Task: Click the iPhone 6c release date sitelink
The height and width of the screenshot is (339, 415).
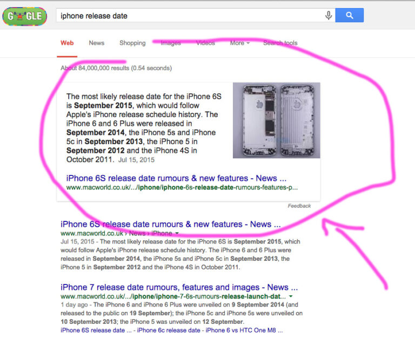Action: tap(169, 330)
